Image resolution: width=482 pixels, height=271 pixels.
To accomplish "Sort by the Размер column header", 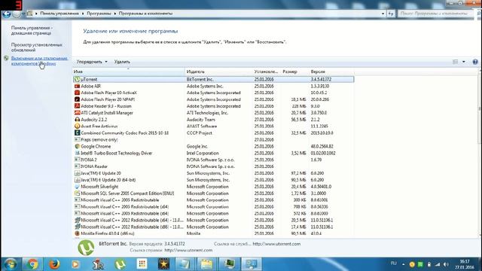I will click(294, 72).
